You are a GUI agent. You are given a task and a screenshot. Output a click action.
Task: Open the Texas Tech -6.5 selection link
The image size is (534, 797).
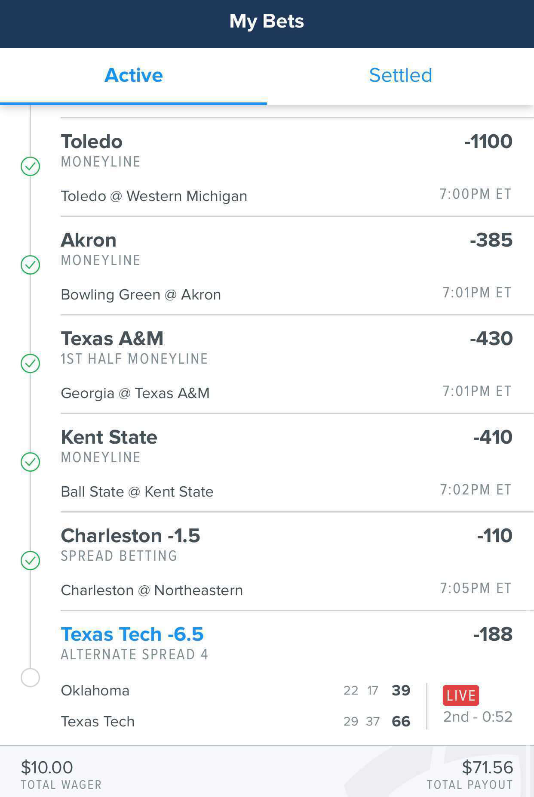tap(132, 634)
